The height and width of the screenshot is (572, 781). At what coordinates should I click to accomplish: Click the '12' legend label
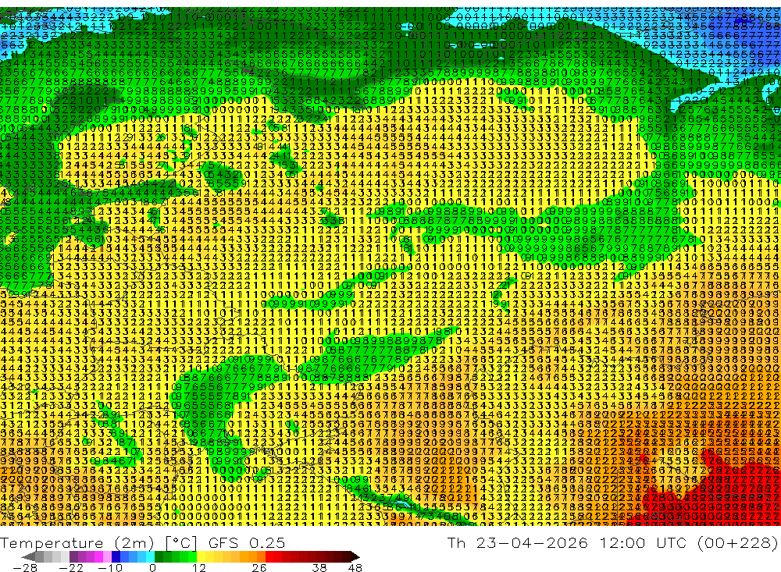(198, 567)
